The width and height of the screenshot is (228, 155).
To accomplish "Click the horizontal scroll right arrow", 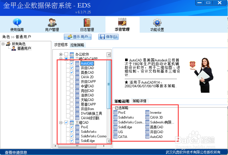I will [104, 146].
